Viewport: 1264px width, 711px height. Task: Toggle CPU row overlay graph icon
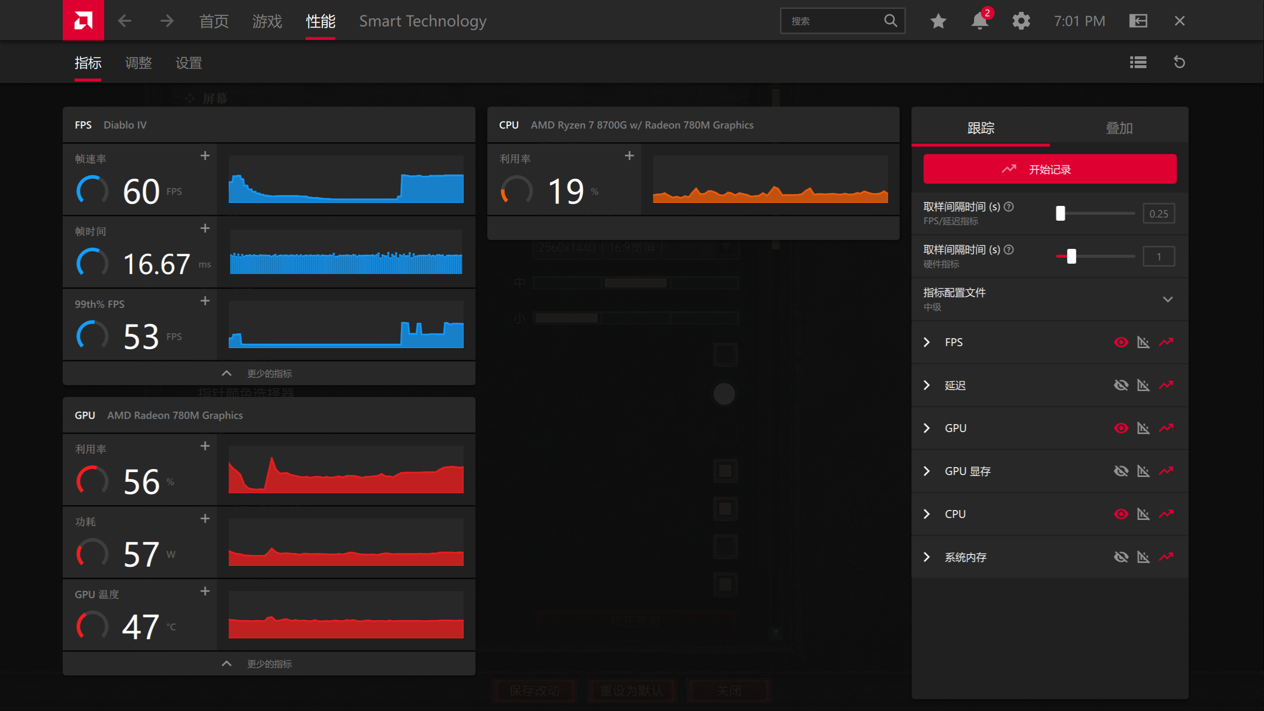pos(1143,514)
